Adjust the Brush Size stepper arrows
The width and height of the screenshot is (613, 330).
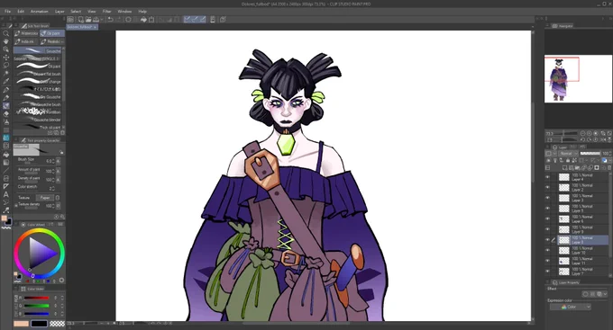53,161
